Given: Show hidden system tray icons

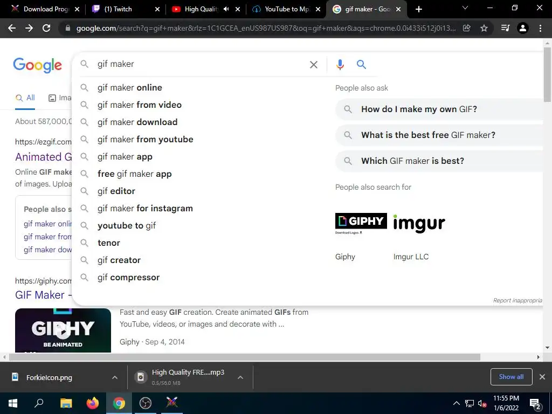Looking at the screenshot, I should pos(456,403).
